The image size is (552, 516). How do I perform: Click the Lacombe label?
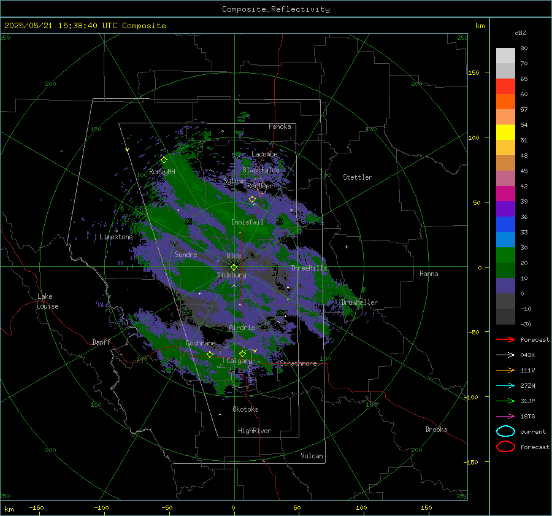pyautogui.click(x=264, y=154)
